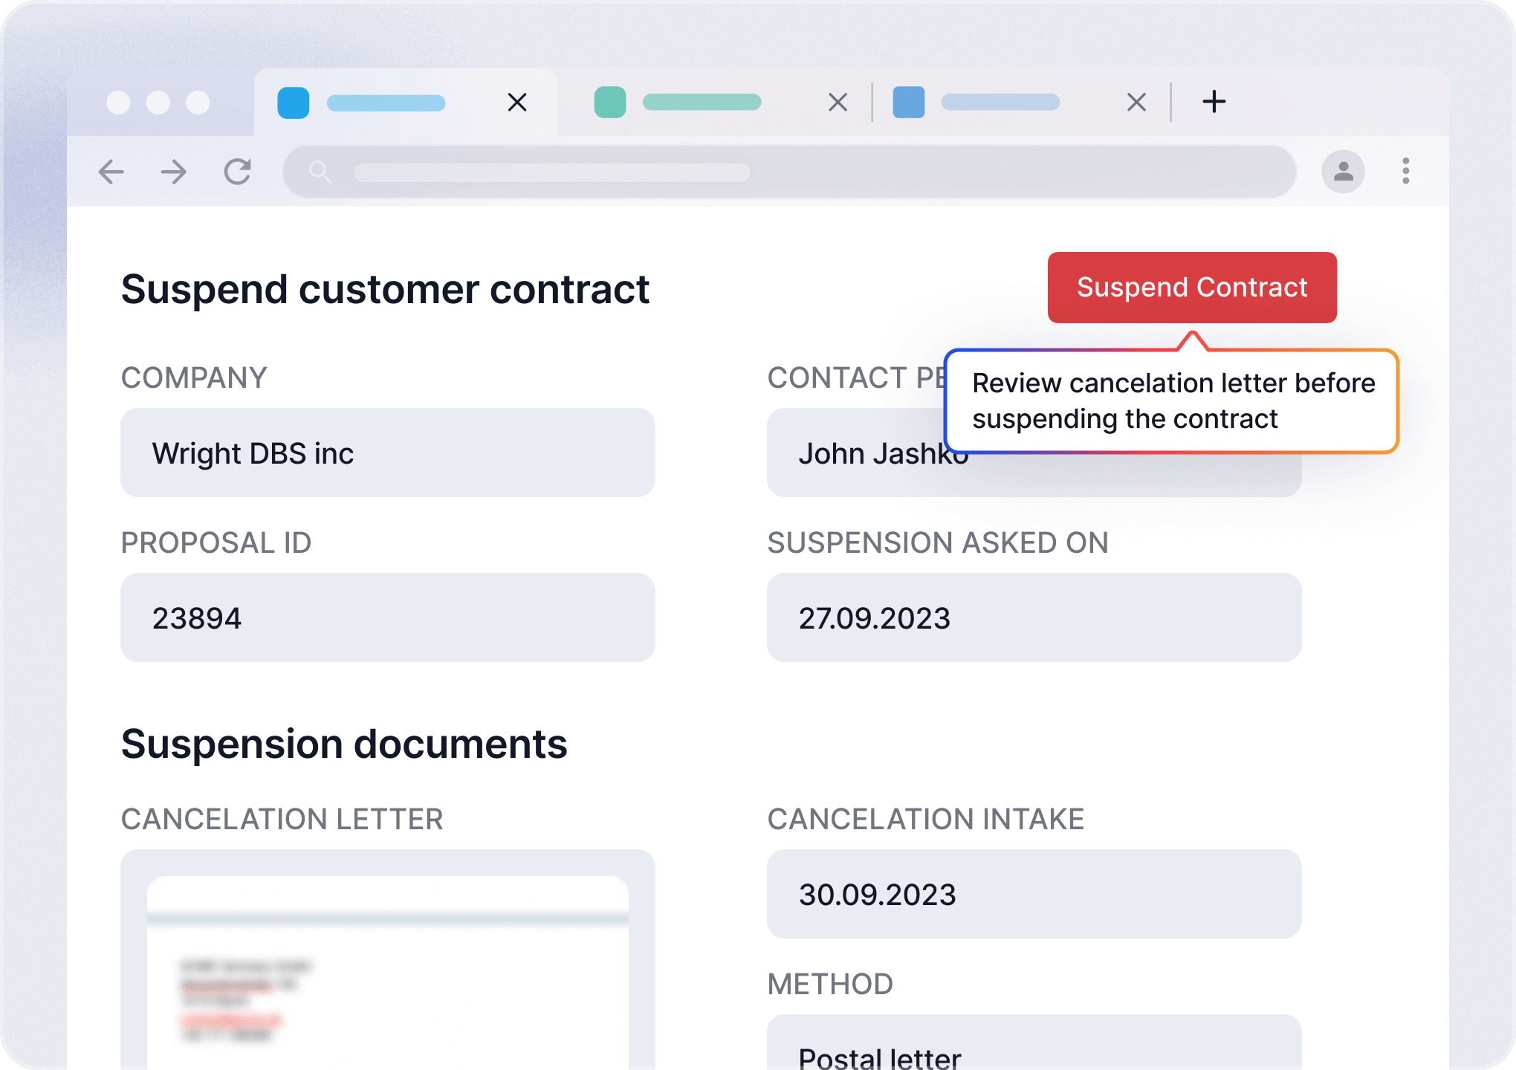This screenshot has height=1070, width=1516.
Task: Switch to the third light-blue tab
Action: tap(1000, 103)
